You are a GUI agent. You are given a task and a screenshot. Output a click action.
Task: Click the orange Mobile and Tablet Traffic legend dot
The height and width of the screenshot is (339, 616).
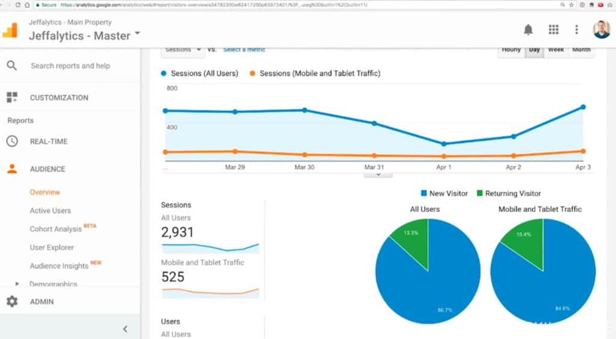coord(252,73)
